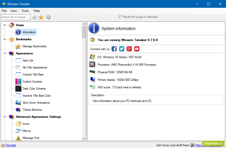Select Dark Color Scheme label
Screen dimensions: 226x148
[x=34, y=89]
